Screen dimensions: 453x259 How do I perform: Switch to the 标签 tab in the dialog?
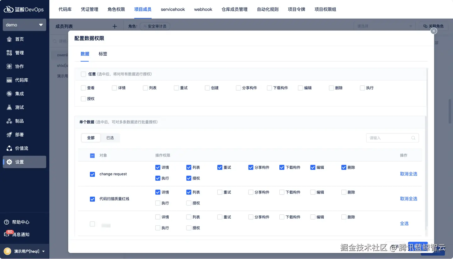click(x=103, y=53)
